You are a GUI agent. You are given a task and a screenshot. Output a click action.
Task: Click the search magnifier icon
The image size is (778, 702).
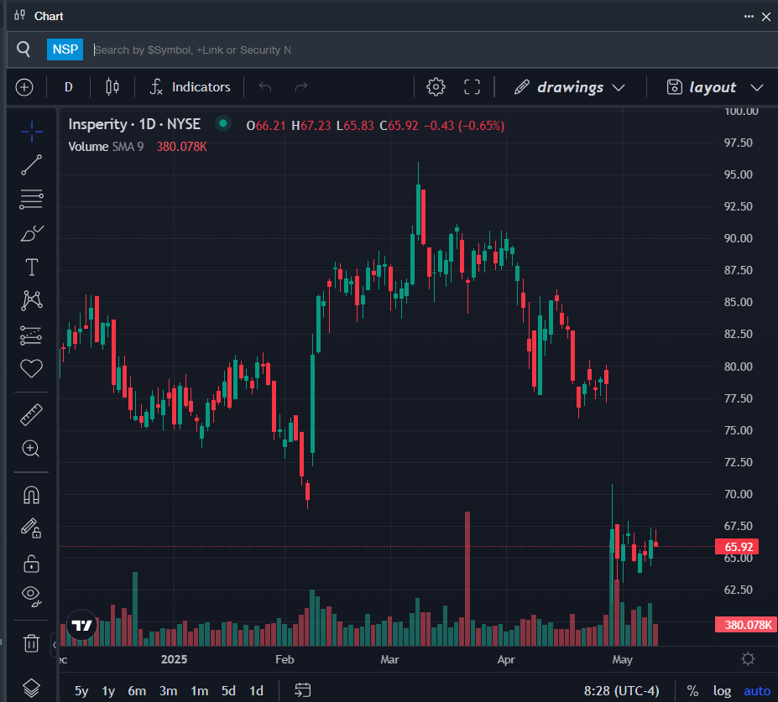[x=23, y=49]
